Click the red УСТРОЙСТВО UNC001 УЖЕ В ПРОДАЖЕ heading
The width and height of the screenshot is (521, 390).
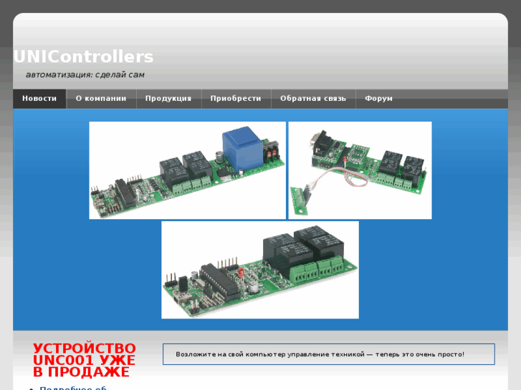click(x=85, y=360)
